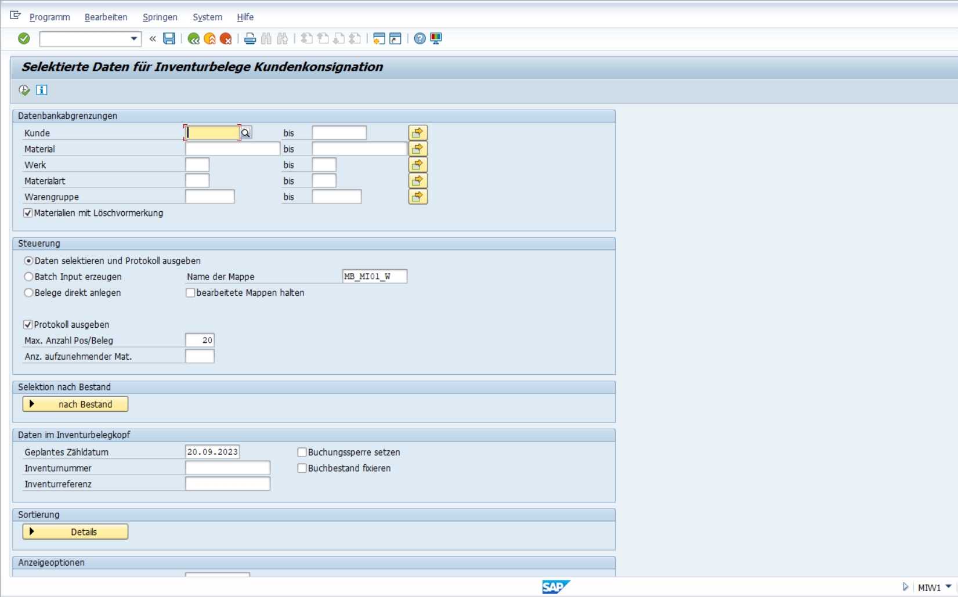Image resolution: width=958 pixels, height=597 pixels.
Task: Click the Last Page icon
Action: coord(355,39)
